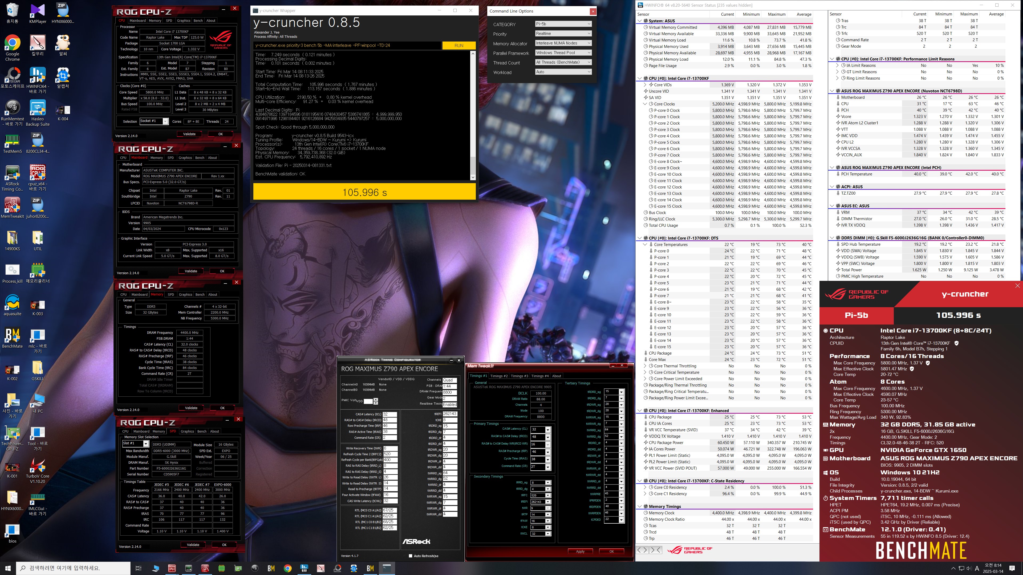
Task: Open Graphics tab in CPU-Z SPD window
Action: [x=187, y=431]
